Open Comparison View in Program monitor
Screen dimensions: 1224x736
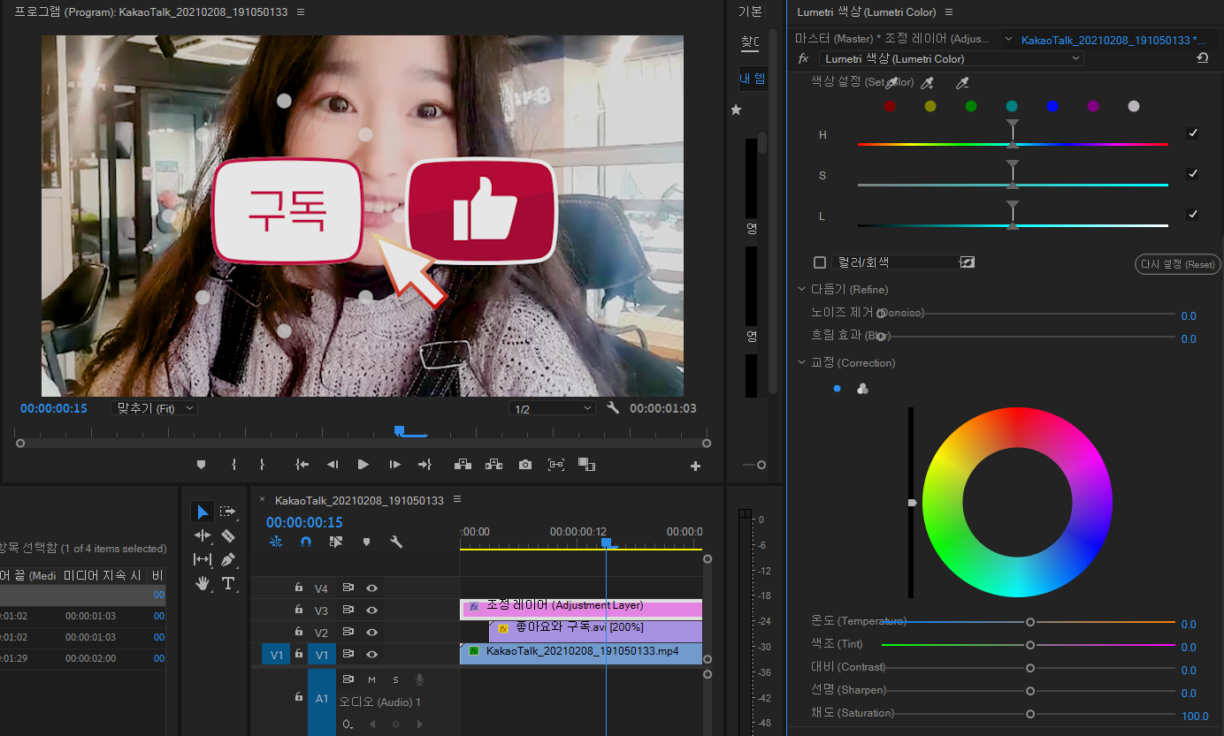[556, 465]
